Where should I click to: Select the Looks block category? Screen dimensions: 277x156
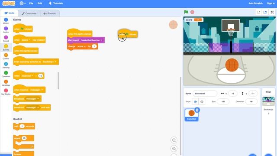point(6,30)
